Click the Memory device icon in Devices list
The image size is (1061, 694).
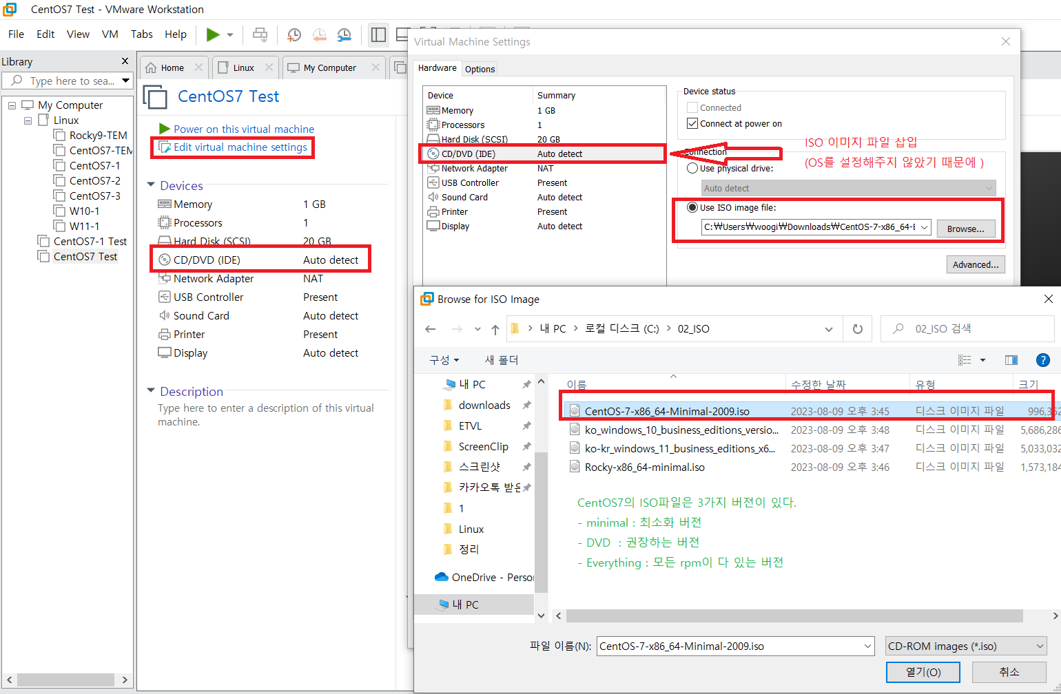pos(165,204)
